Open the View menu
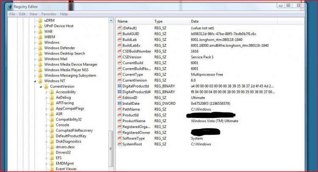 [x=33, y=14]
